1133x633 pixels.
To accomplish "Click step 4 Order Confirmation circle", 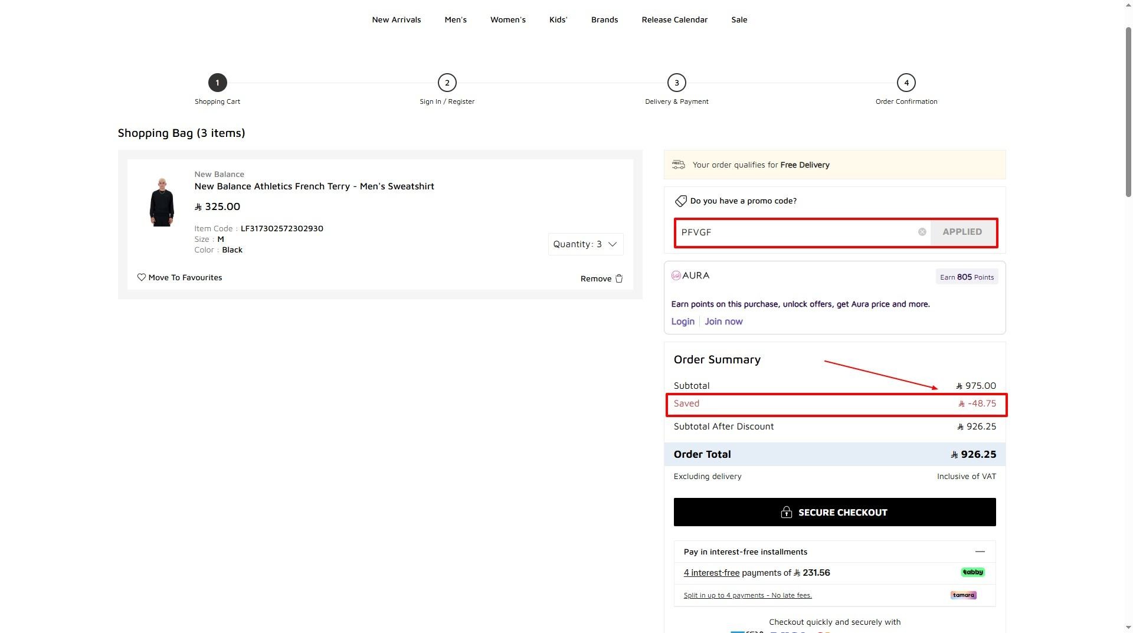I will click(906, 83).
